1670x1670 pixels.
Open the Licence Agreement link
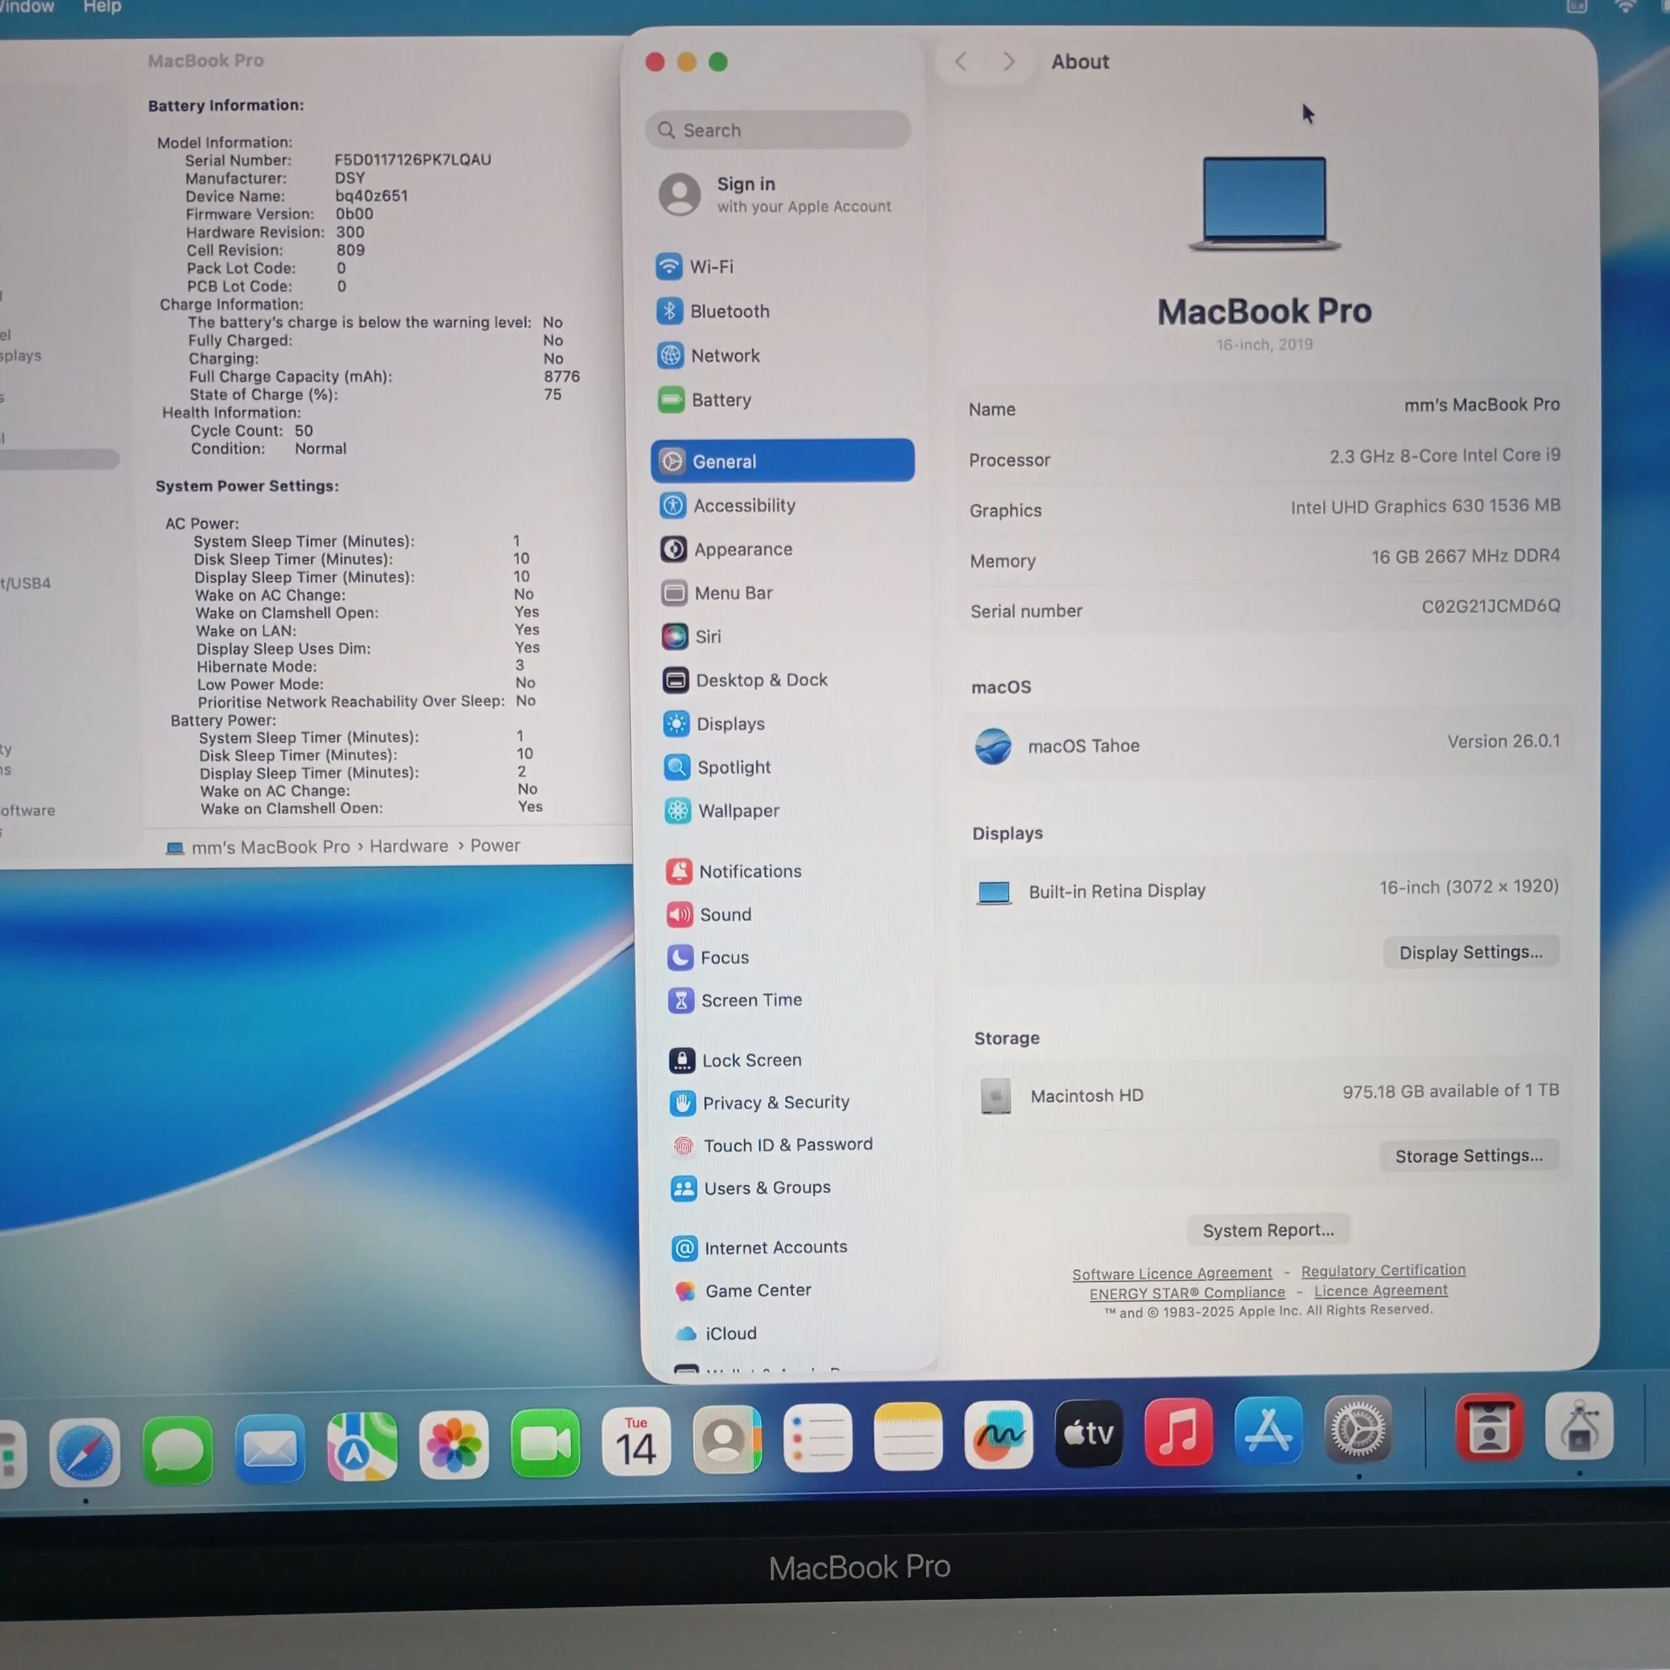pos(1380,1290)
